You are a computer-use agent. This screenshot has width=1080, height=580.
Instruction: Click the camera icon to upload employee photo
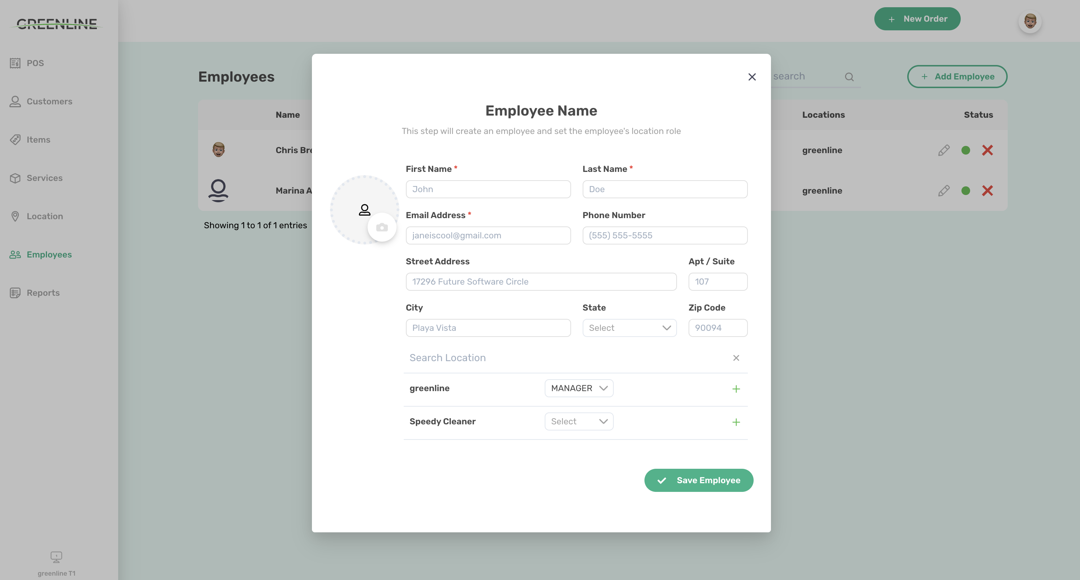click(382, 227)
